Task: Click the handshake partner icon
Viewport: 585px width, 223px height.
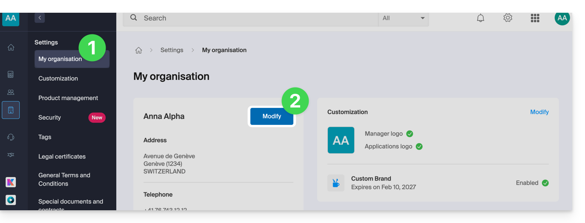Action: pyautogui.click(x=11, y=155)
